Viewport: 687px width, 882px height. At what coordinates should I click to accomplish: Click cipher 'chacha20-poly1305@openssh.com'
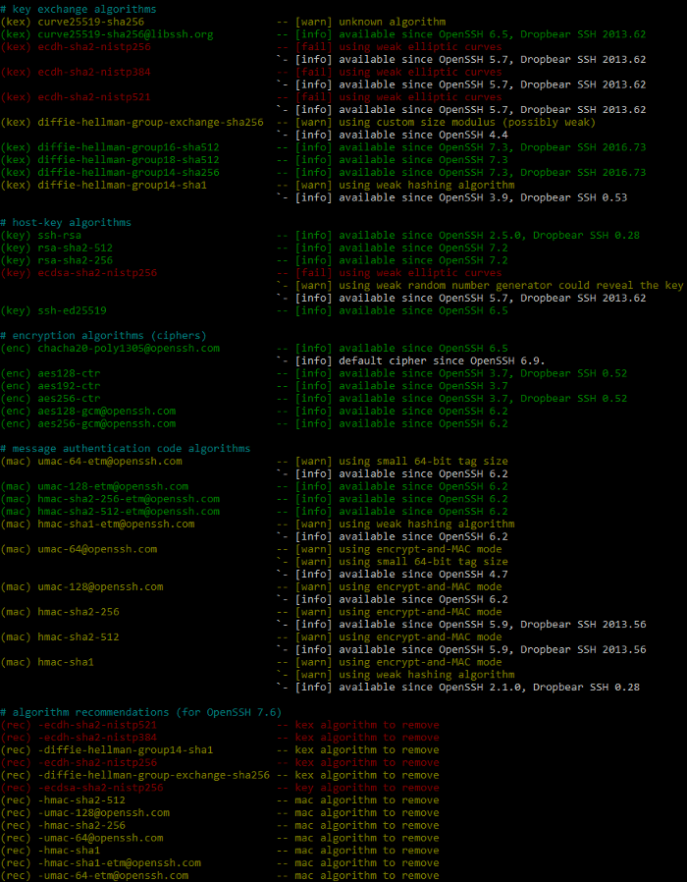coord(129,349)
